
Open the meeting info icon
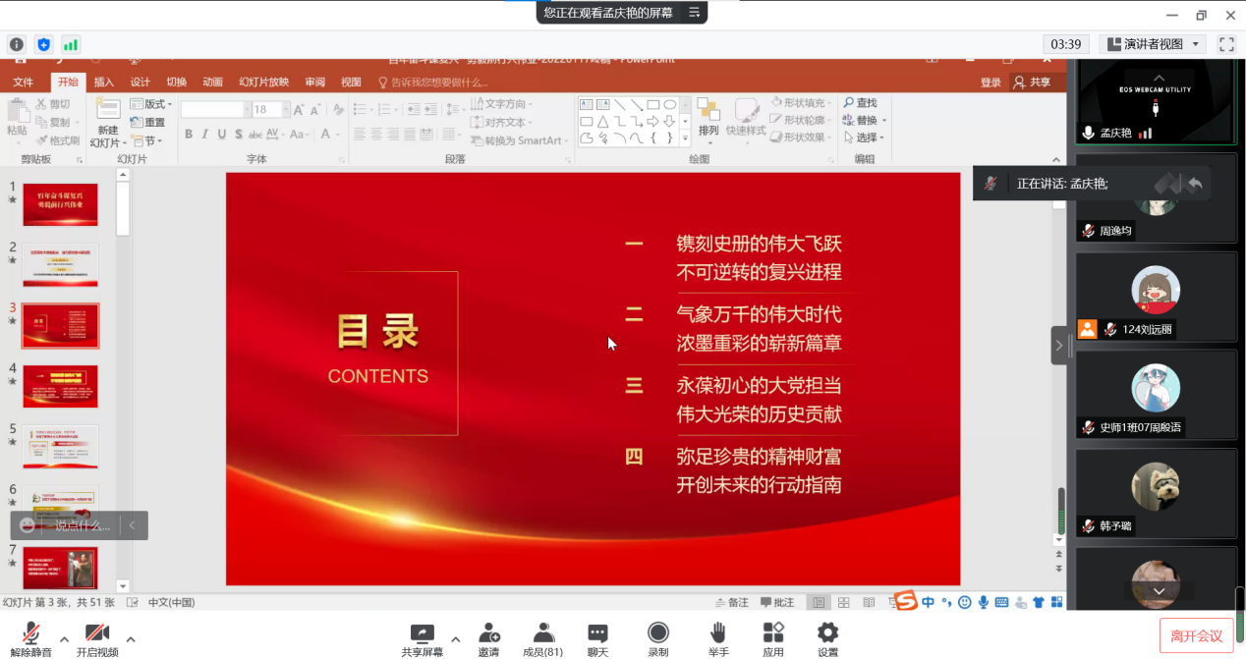(x=17, y=44)
